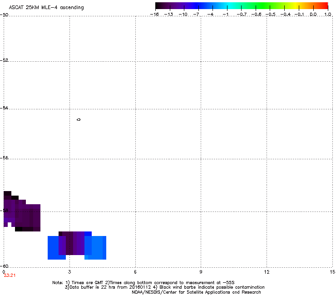Click the '6' longitude axis label
Image resolution: width=336 pixels, height=295 pixels.
point(135,272)
